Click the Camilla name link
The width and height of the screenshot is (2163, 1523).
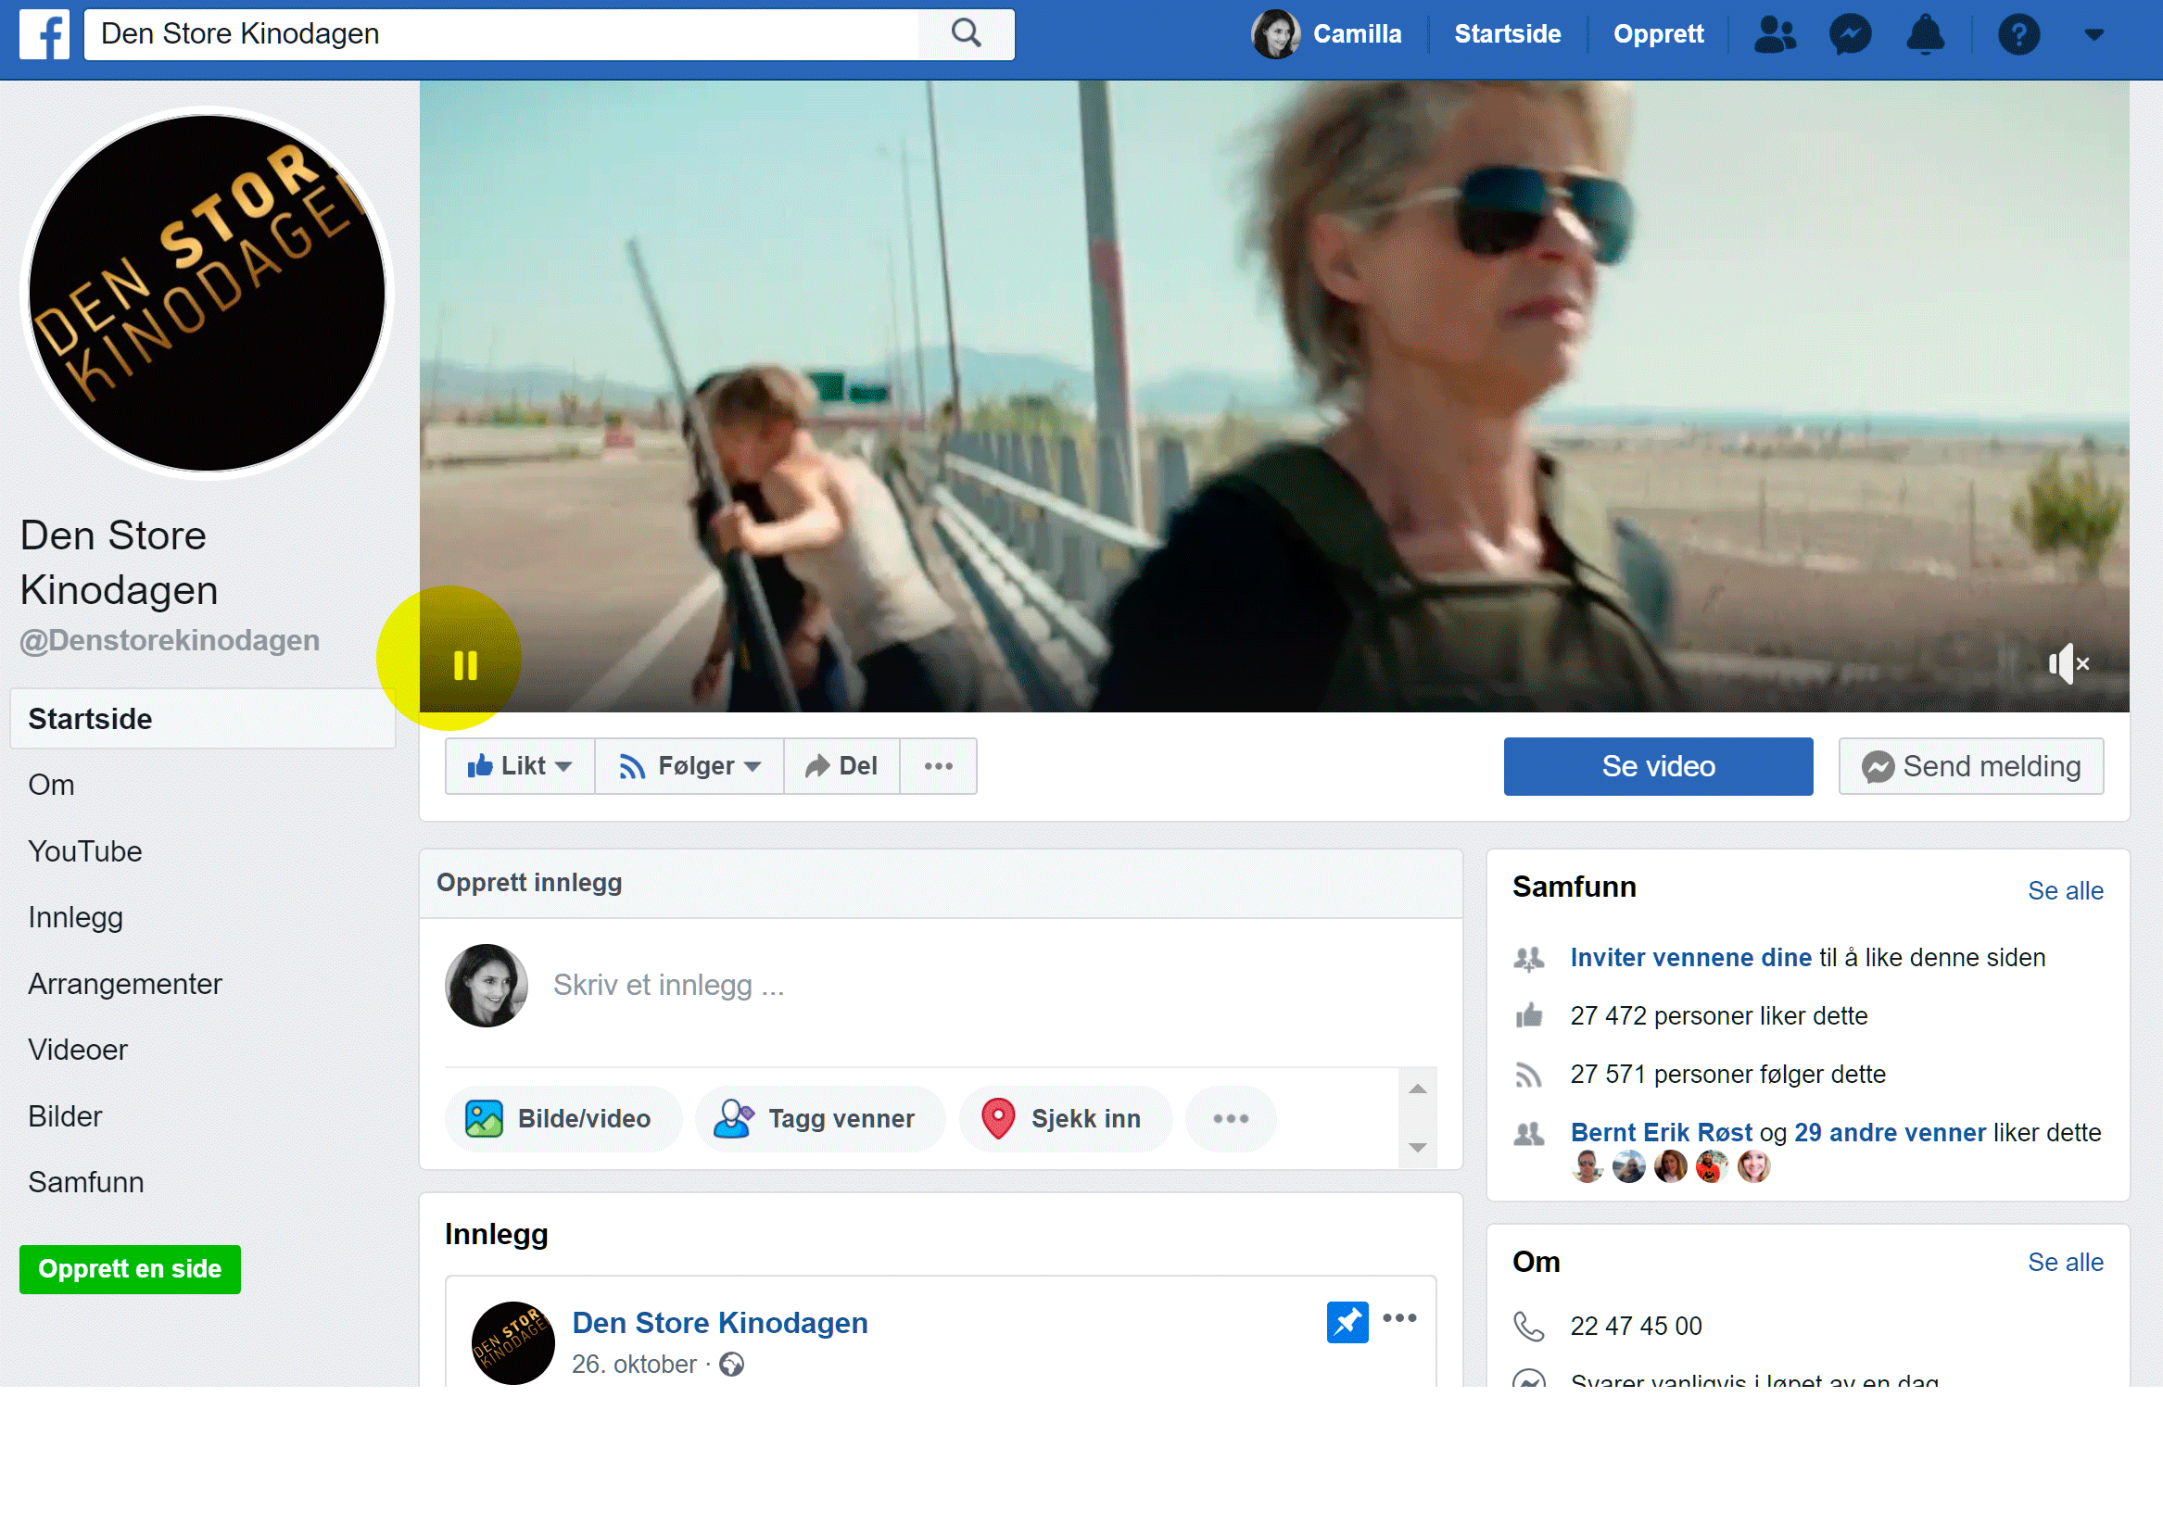[x=1357, y=34]
